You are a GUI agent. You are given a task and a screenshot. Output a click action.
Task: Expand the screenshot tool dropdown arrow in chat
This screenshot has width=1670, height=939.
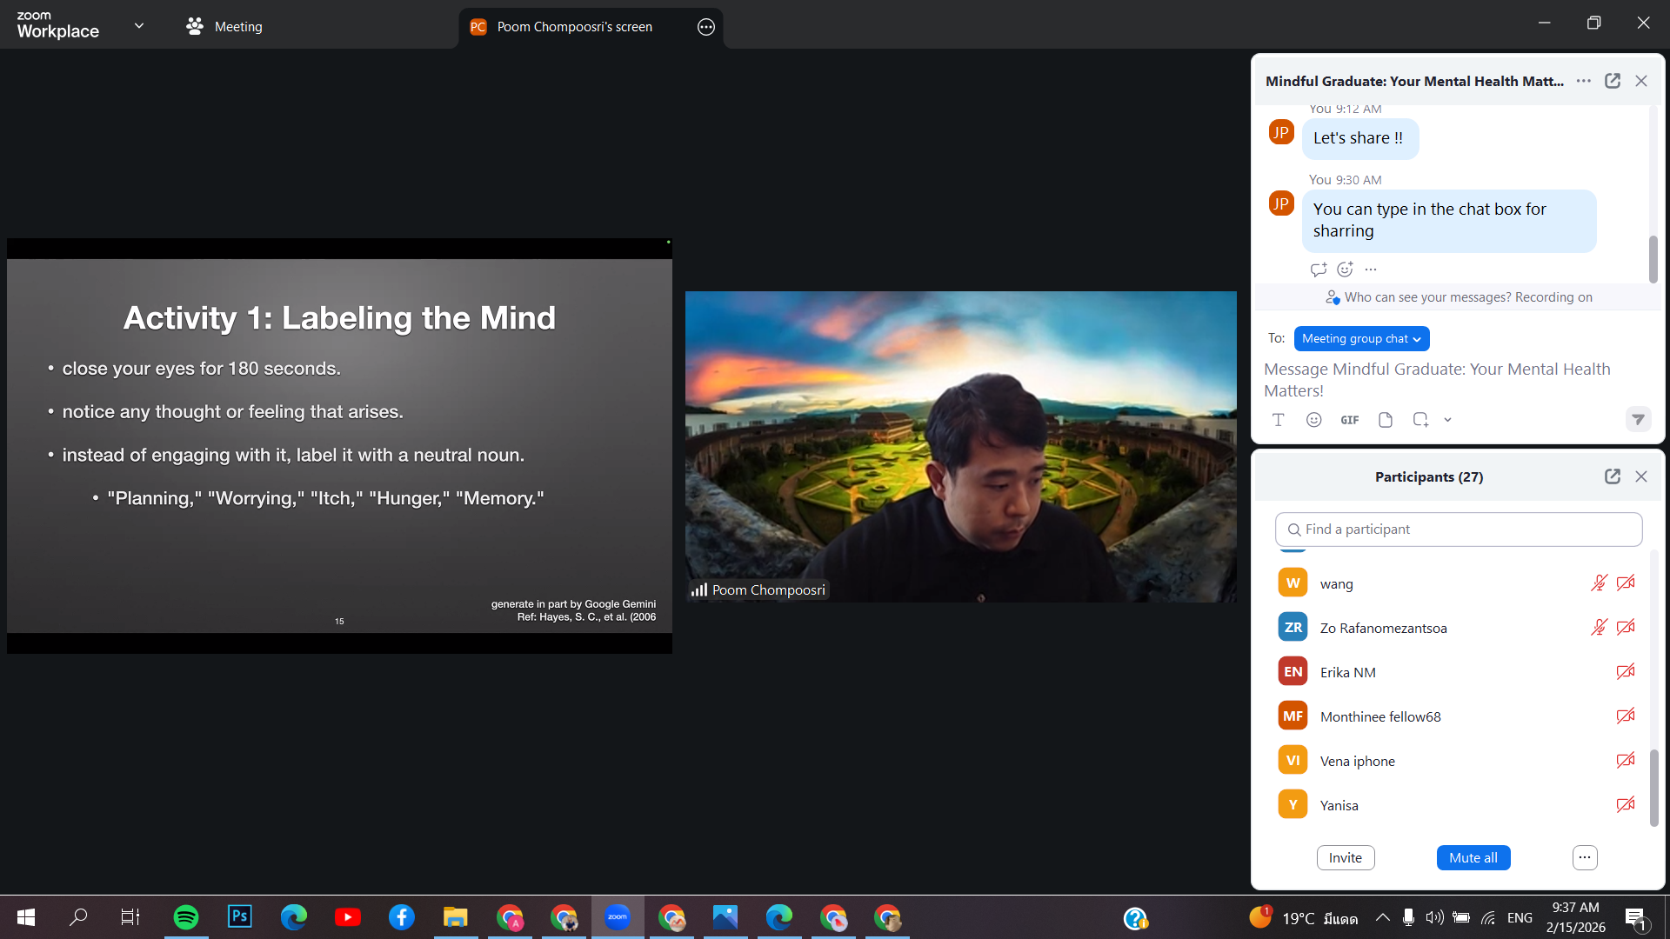pyautogui.click(x=1447, y=420)
